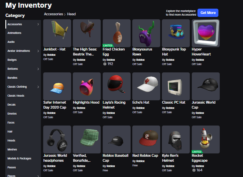The height and width of the screenshot is (177, 243).
Task: Open the Junkbot - Hat title link
Action: tap(55, 49)
